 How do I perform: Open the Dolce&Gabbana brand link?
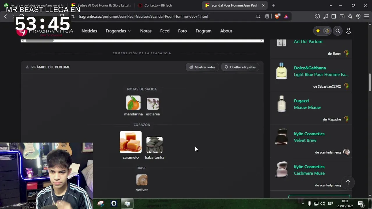[x=310, y=68]
